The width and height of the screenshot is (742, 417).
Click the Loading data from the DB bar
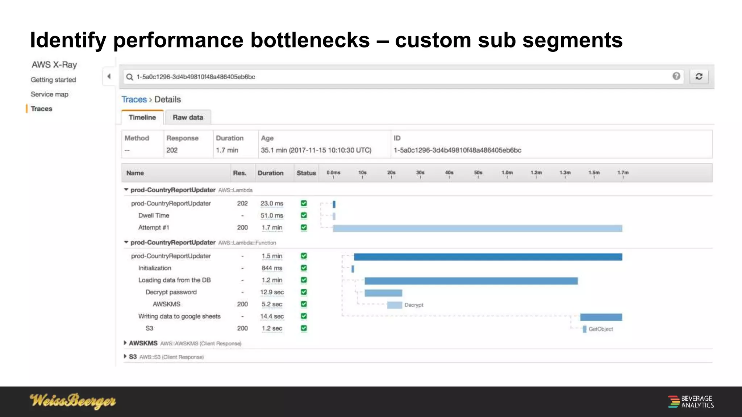tap(471, 281)
